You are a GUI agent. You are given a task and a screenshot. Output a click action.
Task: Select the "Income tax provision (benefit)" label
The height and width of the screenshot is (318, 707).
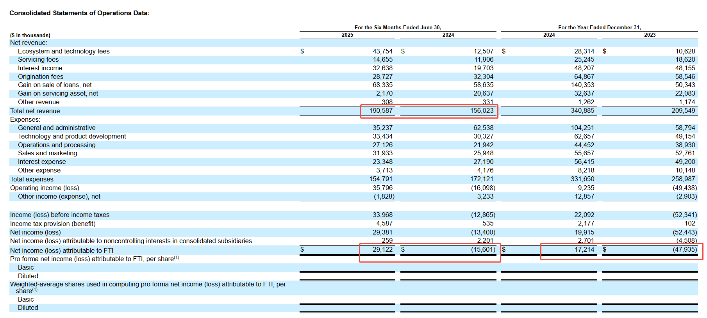(x=53, y=224)
